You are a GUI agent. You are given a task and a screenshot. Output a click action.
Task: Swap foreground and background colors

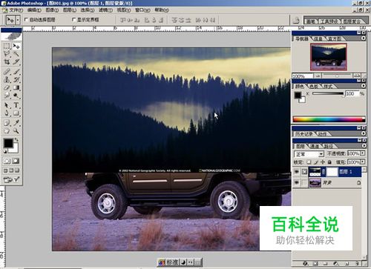coord(16,140)
